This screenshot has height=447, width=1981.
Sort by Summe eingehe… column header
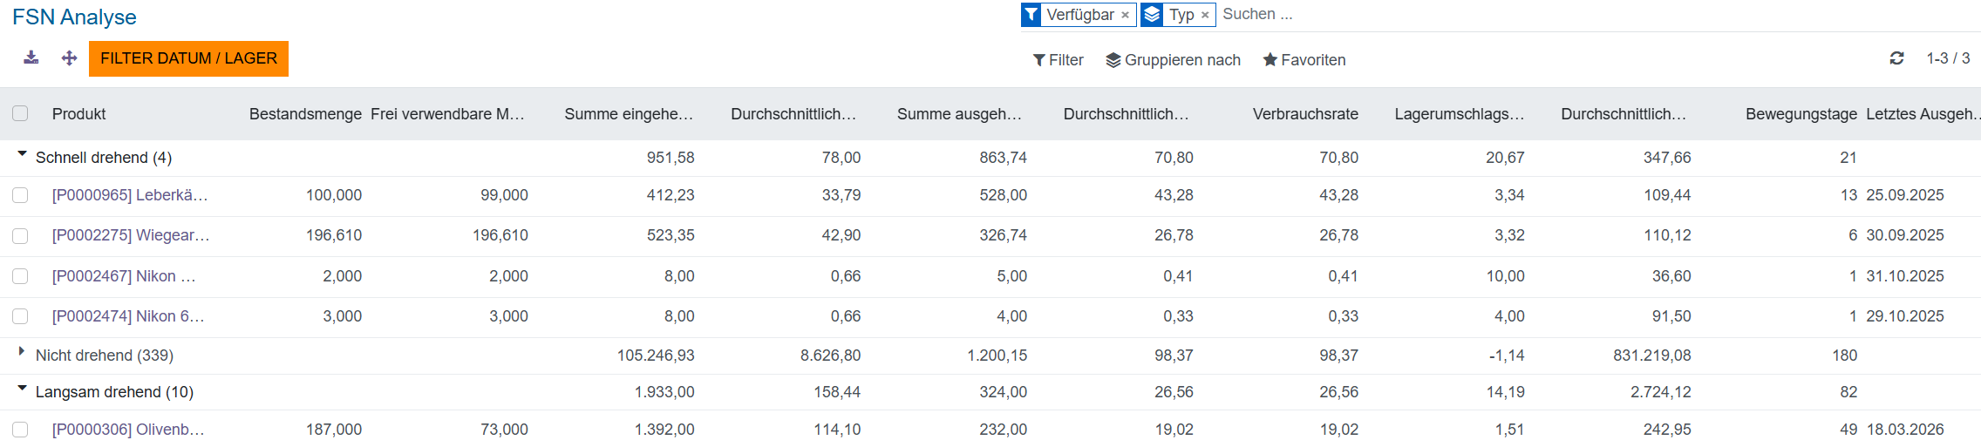[629, 114]
